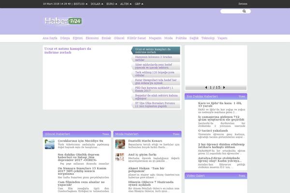
Task: Expand the ALTIN ticker arrow
Action: tap(130, 4)
